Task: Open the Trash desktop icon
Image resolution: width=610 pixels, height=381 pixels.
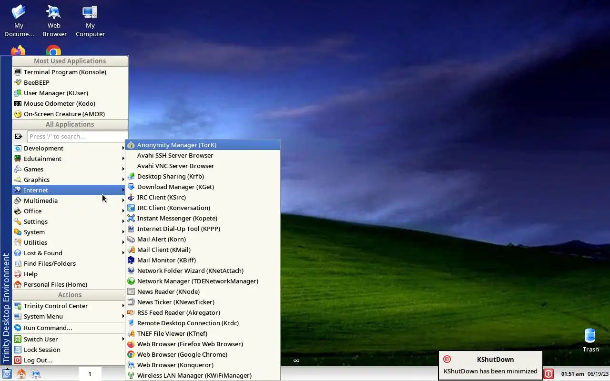Action: (x=590, y=340)
